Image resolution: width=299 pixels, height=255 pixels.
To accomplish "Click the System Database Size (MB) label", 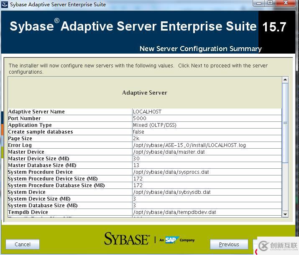I will [43, 205].
